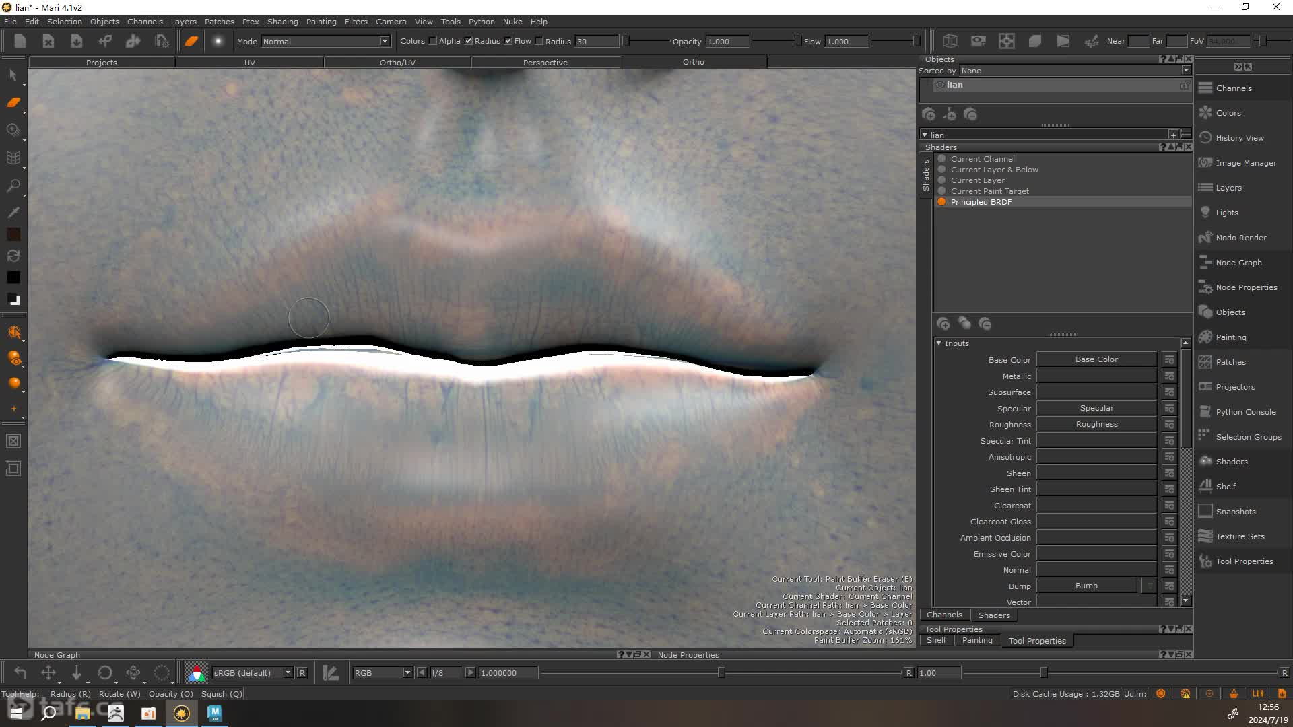Toggle visibility eye of lian object
The image size is (1293, 727).
point(939,85)
